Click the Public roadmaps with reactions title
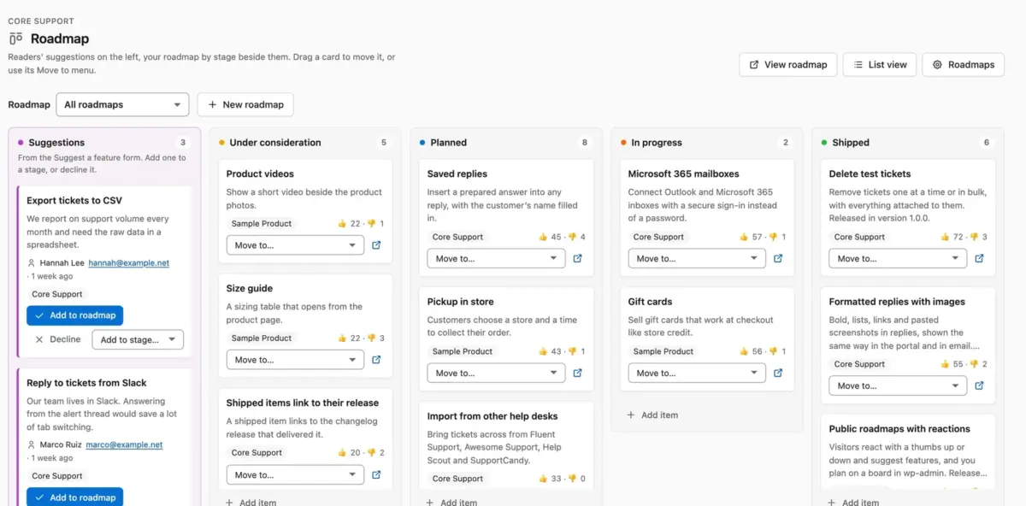Screen dimensions: 1026x506 899,429
